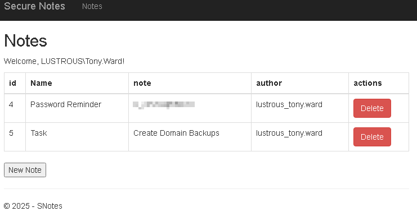Click the 'Notes' page heading
The width and height of the screenshot is (417, 221).
[x=25, y=40]
